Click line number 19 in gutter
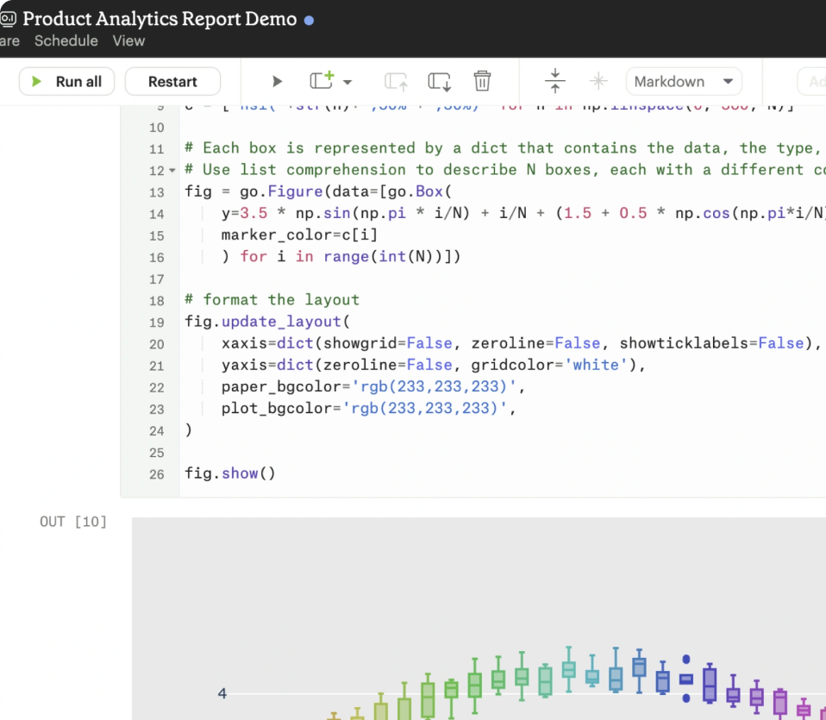 [x=156, y=322]
